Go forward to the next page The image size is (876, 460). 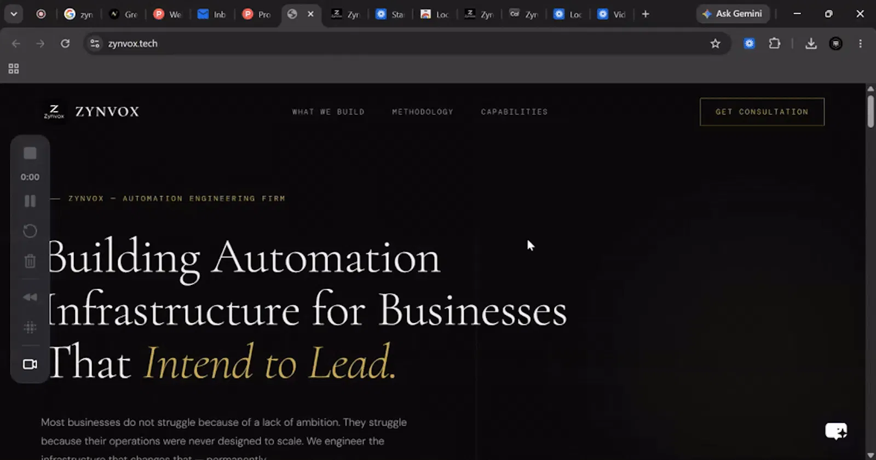pos(41,44)
